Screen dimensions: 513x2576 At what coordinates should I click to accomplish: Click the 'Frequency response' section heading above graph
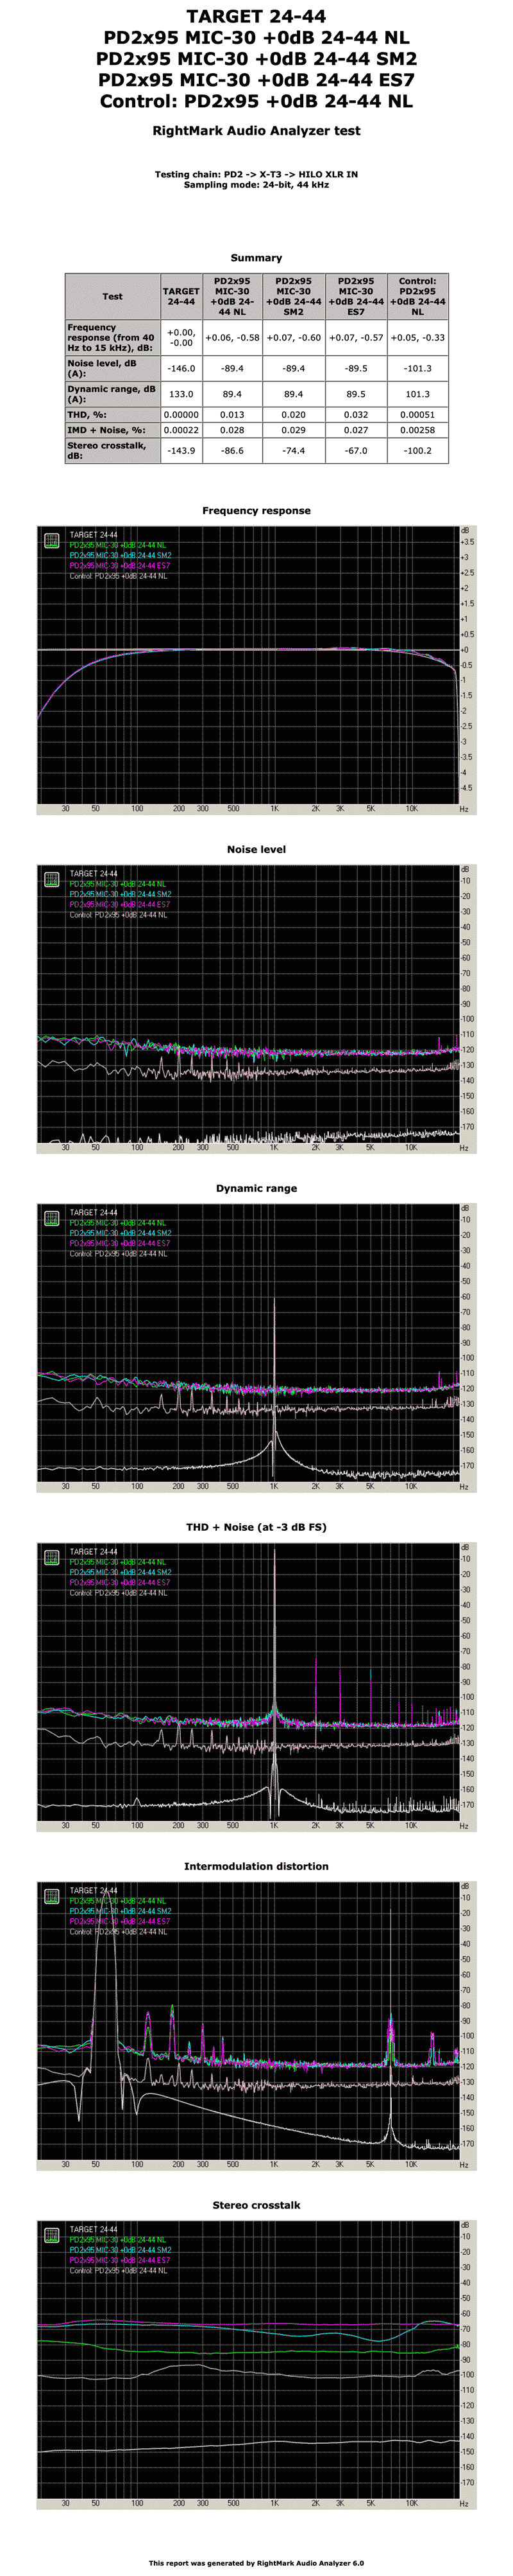pyautogui.click(x=256, y=511)
